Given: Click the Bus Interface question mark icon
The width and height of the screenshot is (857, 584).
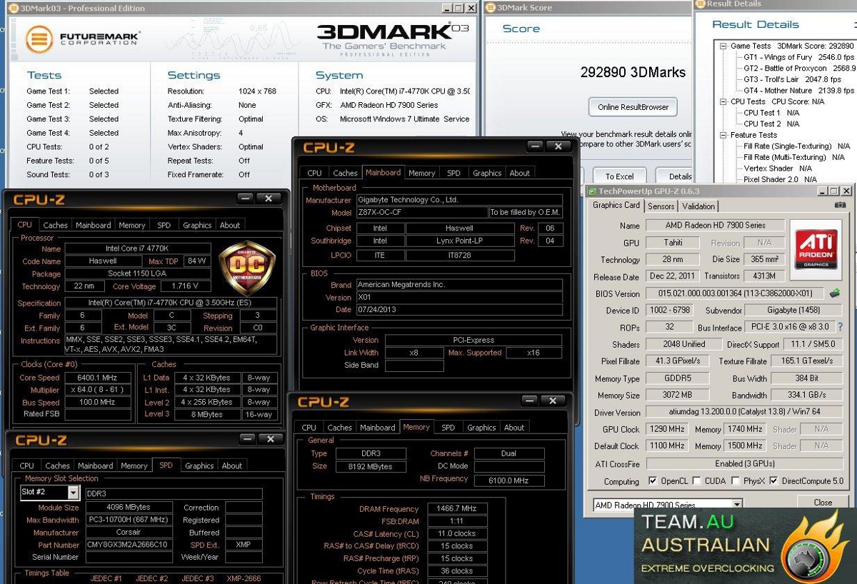Looking at the screenshot, I should 840,327.
